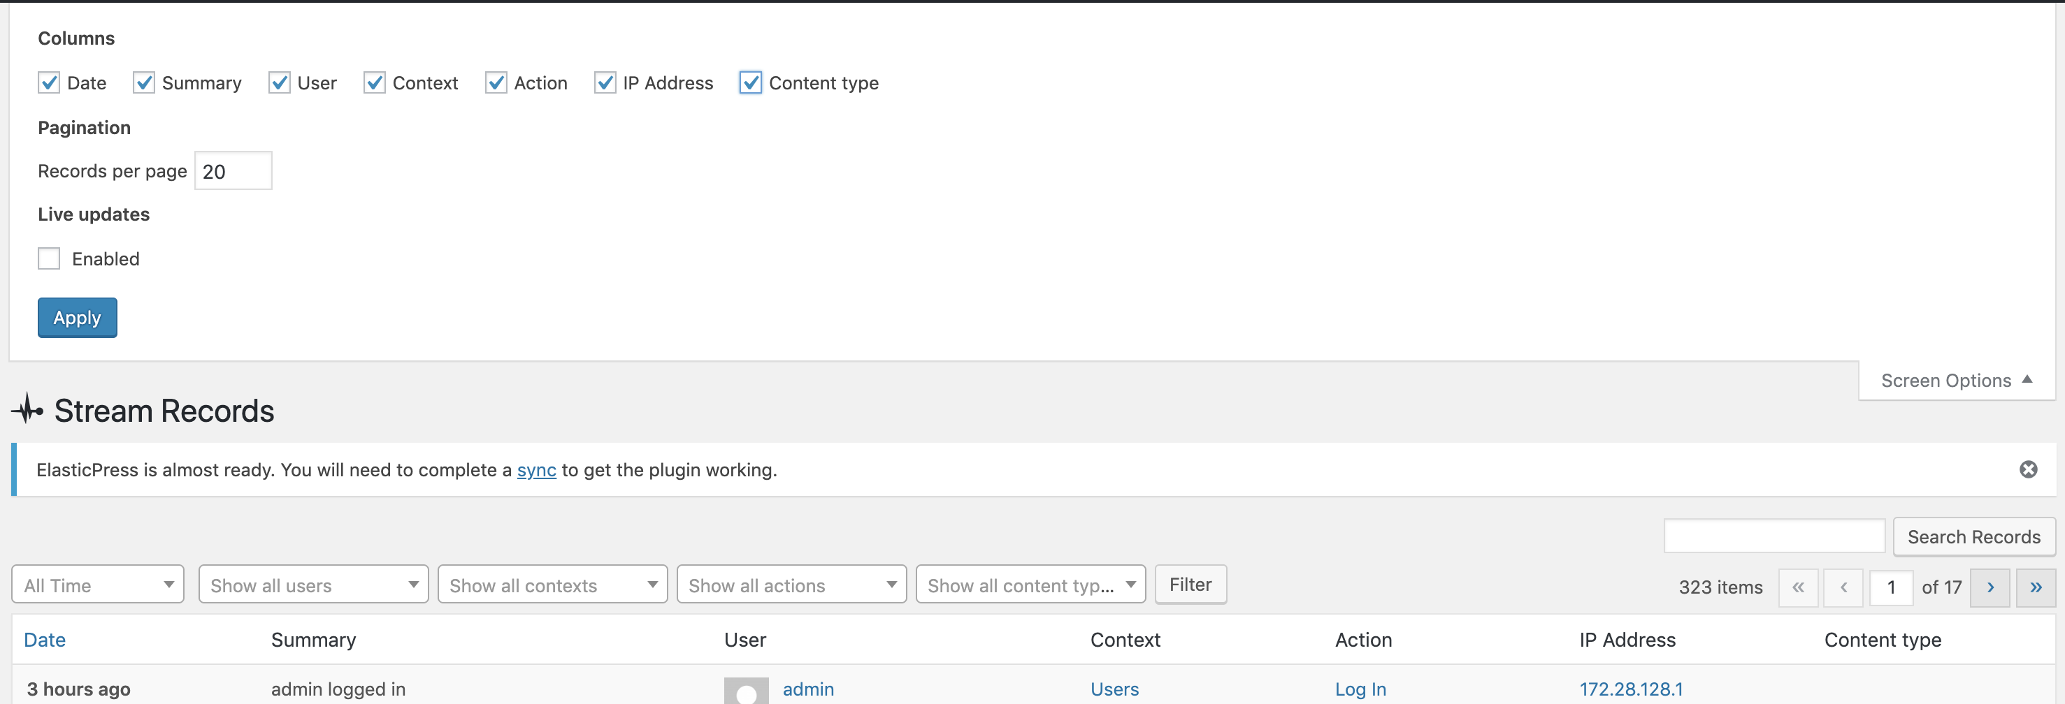This screenshot has height=704, width=2065.
Task: Open the Show all contexts dropdown
Action: pyautogui.click(x=552, y=585)
